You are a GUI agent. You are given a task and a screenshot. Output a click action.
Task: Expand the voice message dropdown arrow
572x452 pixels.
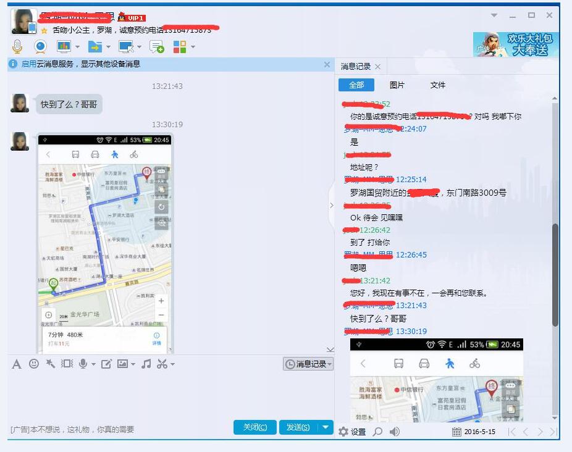coord(93,364)
